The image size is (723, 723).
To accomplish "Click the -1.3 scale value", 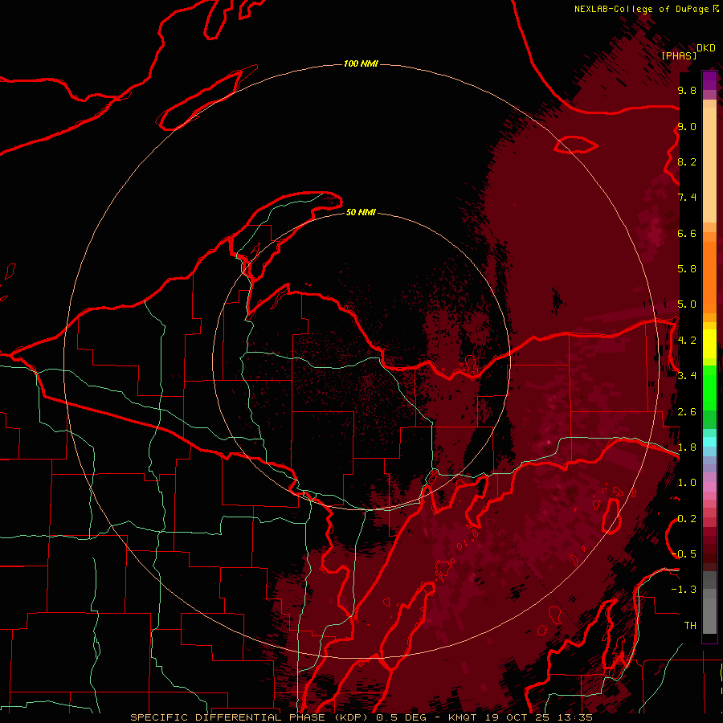I will 684,590.
